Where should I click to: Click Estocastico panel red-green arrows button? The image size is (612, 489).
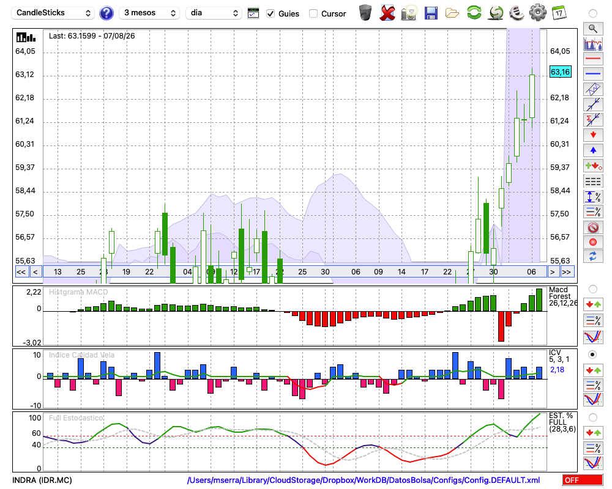pyautogui.click(x=593, y=432)
